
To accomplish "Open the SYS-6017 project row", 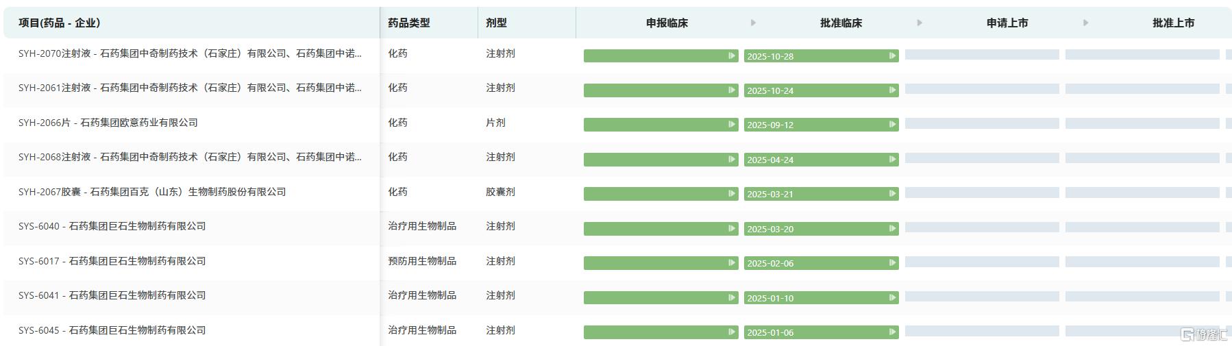I will [x=112, y=261].
